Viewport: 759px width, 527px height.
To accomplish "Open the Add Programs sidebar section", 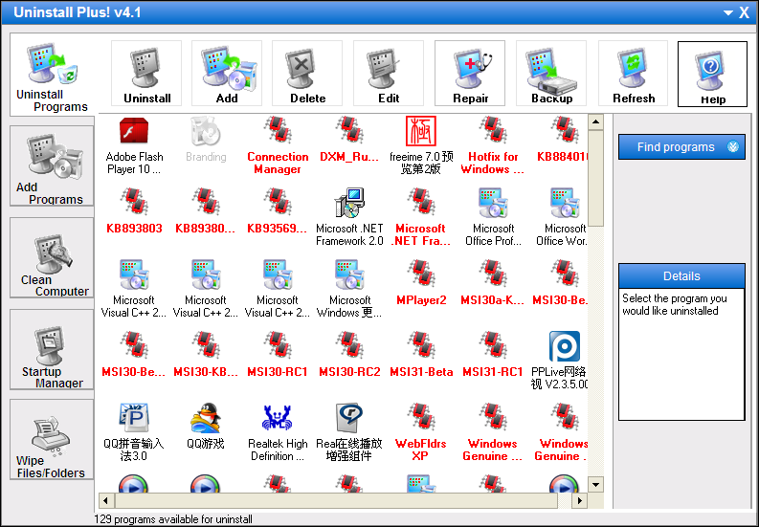I will [x=52, y=166].
